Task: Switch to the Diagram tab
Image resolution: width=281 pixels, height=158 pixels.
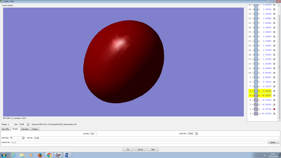Action: click(35, 129)
